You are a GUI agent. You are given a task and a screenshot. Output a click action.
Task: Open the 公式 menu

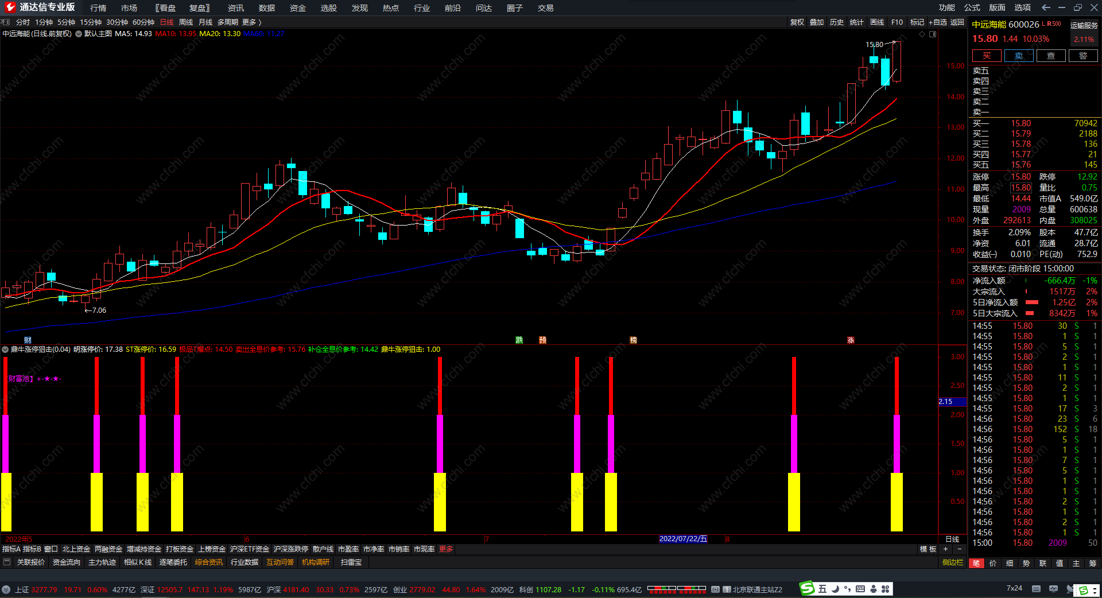(972, 7)
